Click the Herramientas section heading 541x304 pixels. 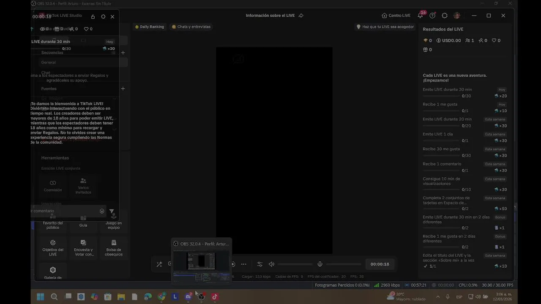click(x=55, y=158)
